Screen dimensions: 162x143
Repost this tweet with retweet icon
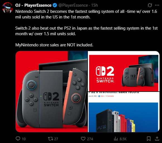point(50,139)
